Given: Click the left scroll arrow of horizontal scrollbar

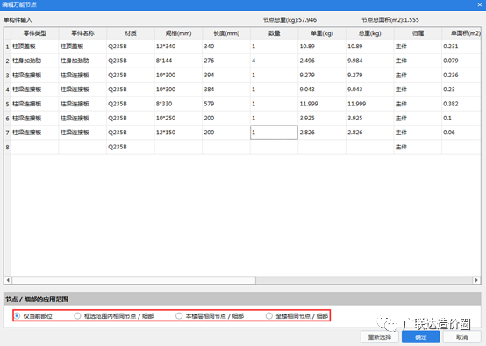Looking at the screenshot, I should click(x=8, y=280).
